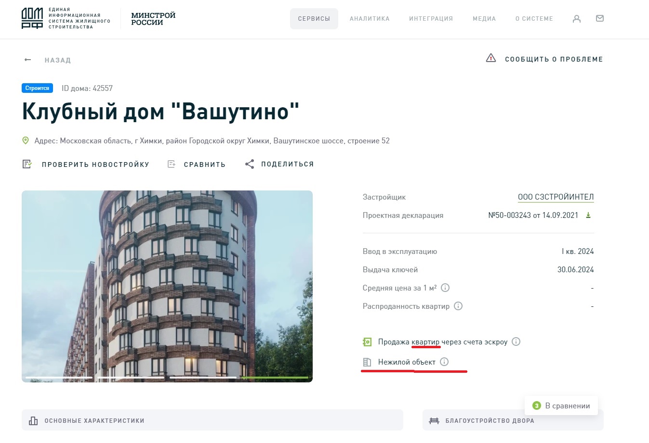649x443 pixels.
Task: Expand the ОСНОВНЫЕ ХАРАКТЕРИСТИКИ section
Action: (x=212, y=420)
